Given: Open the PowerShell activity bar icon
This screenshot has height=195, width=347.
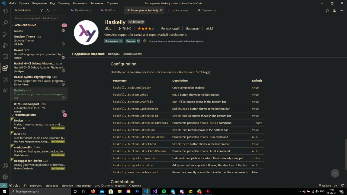Looking at the screenshot, I should 5,91.
